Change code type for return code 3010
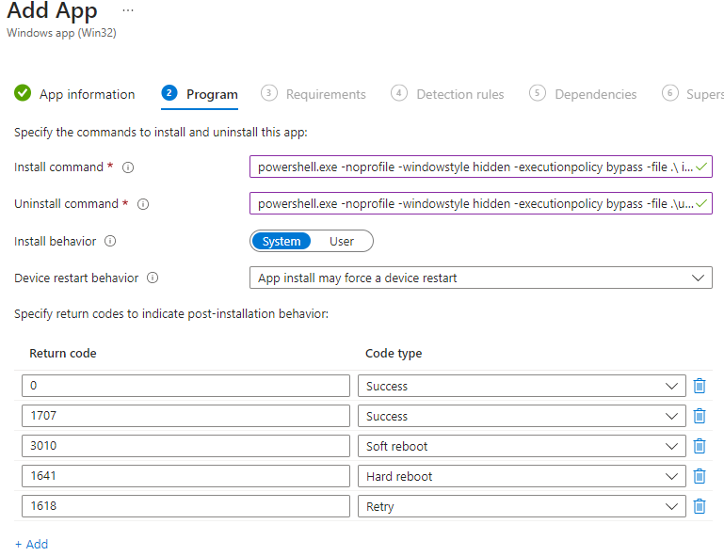The height and width of the screenshot is (556, 724). point(522,446)
